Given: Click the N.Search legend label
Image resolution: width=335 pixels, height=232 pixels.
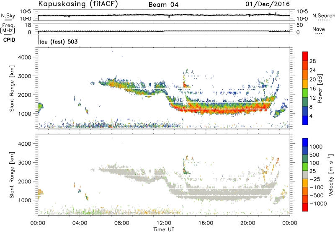Looking at the screenshot, I should 323,15.
